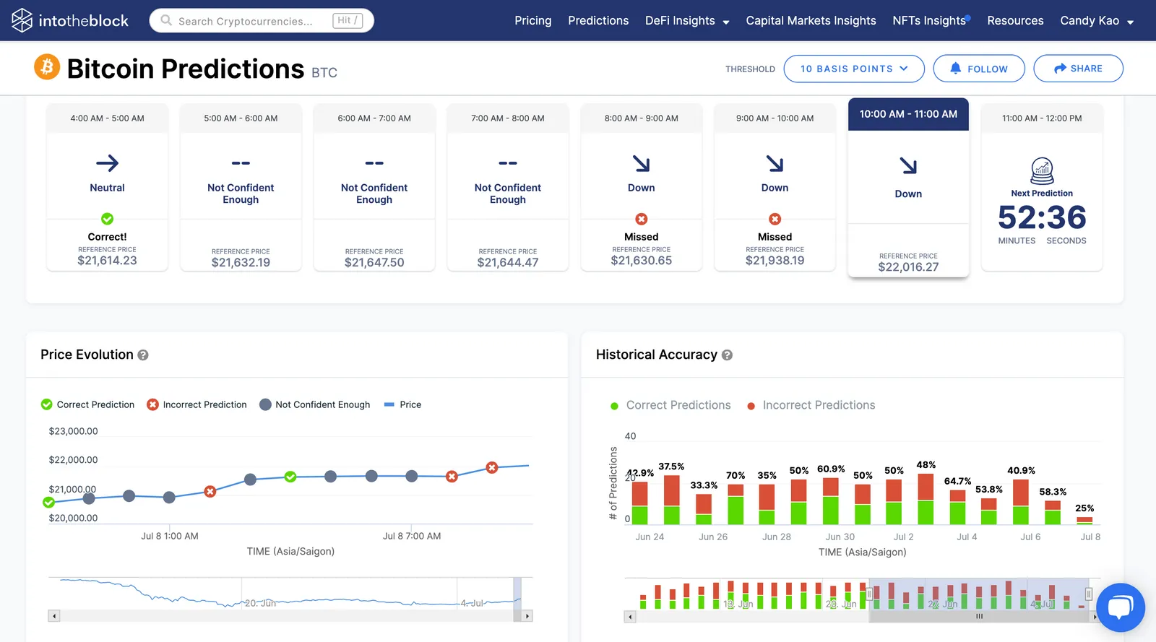
Task: Click the crystal ball Next Prediction icon
Action: [1042, 171]
